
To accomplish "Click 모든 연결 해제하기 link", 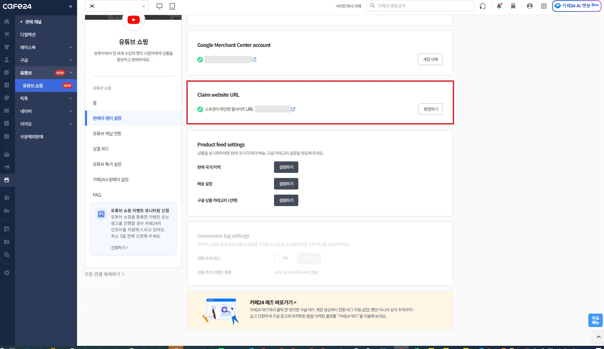I will point(105,274).
